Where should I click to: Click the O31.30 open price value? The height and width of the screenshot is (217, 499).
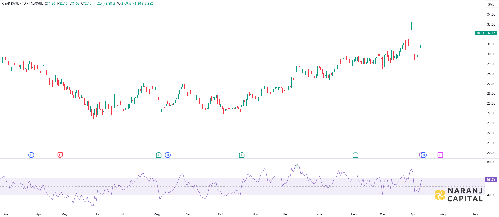point(50,4)
